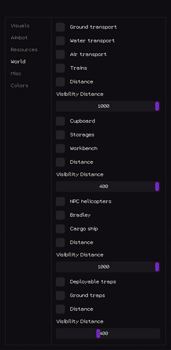Toggle the Cargo ship checkbox

tap(60, 229)
